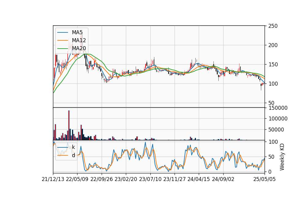The width and height of the screenshot is (294, 211).
Task: Click the MA20 legend label
Action: coord(79,48)
